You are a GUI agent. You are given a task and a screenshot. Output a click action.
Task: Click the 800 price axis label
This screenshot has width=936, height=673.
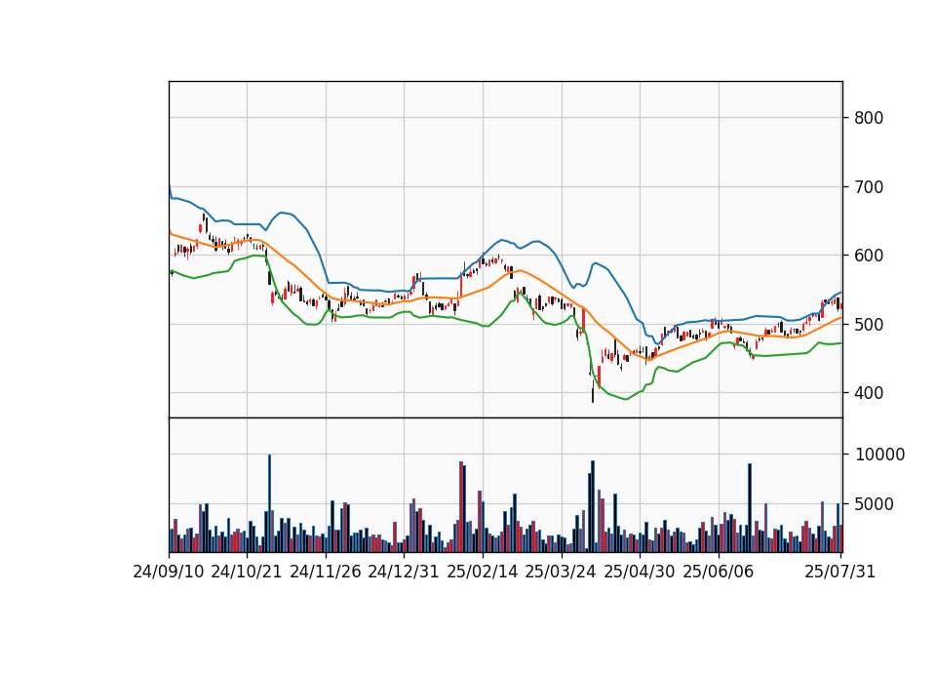pyautogui.click(x=869, y=118)
